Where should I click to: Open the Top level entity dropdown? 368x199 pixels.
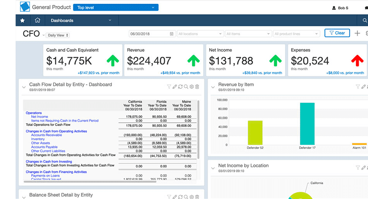tap(116, 7)
